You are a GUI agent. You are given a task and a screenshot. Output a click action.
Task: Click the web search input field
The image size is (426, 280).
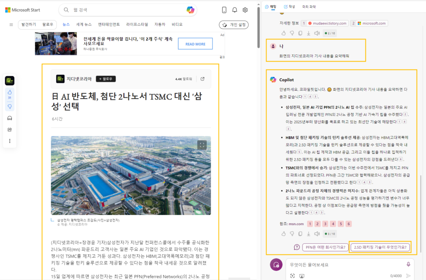click(x=128, y=10)
